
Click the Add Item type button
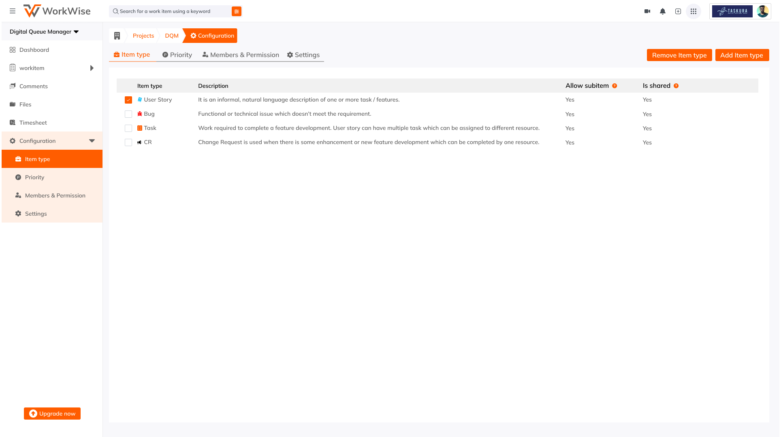tap(742, 55)
